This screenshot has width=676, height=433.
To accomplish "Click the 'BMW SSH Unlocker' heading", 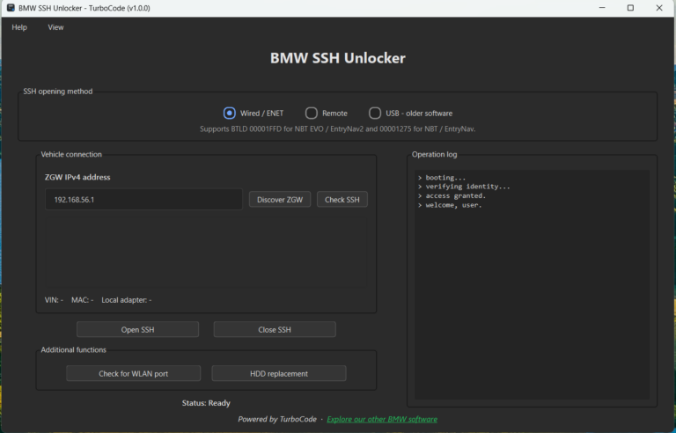I will [338, 58].
